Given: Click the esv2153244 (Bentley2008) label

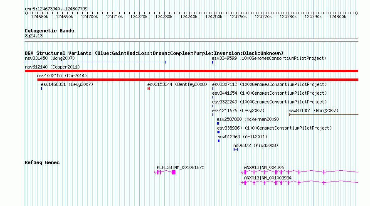Looking at the screenshot, I should pos(177,84).
